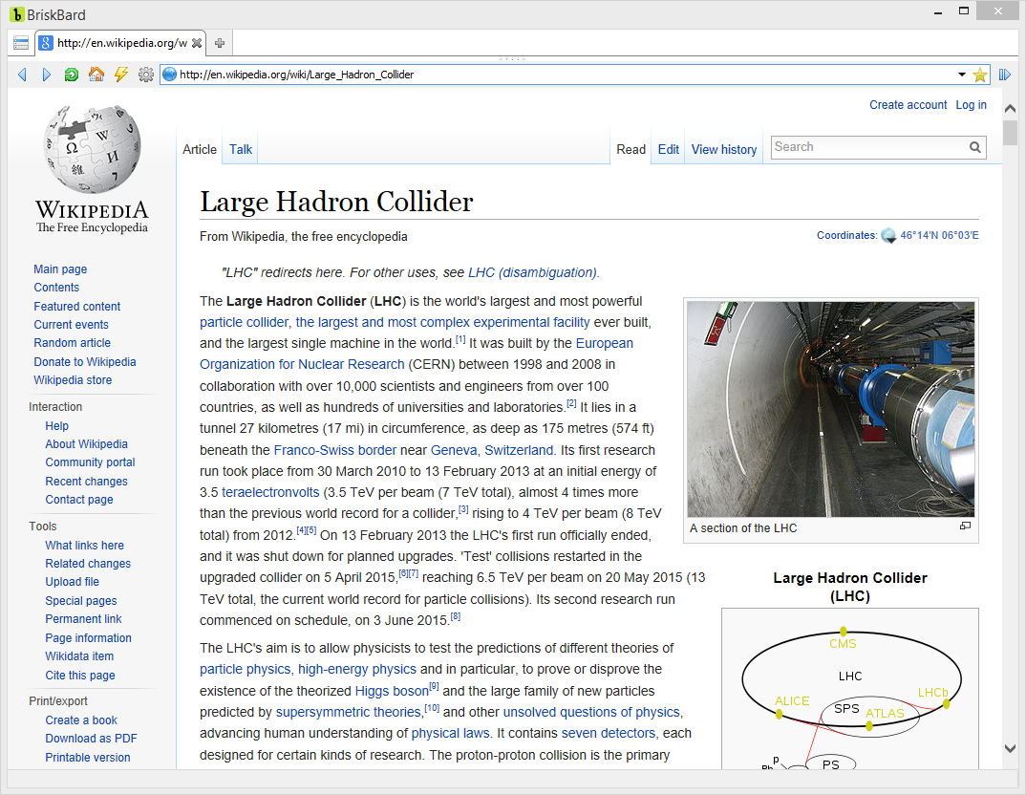Click the Log in link
The width and height of the screenshot is (1026, 795).
[x=971, y=105]
